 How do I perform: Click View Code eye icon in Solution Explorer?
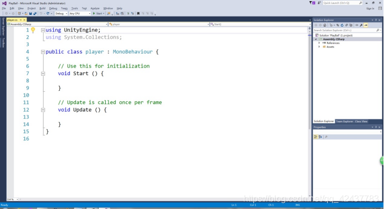coord(357,25)
